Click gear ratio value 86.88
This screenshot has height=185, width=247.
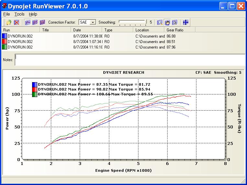tap(171, 36)
